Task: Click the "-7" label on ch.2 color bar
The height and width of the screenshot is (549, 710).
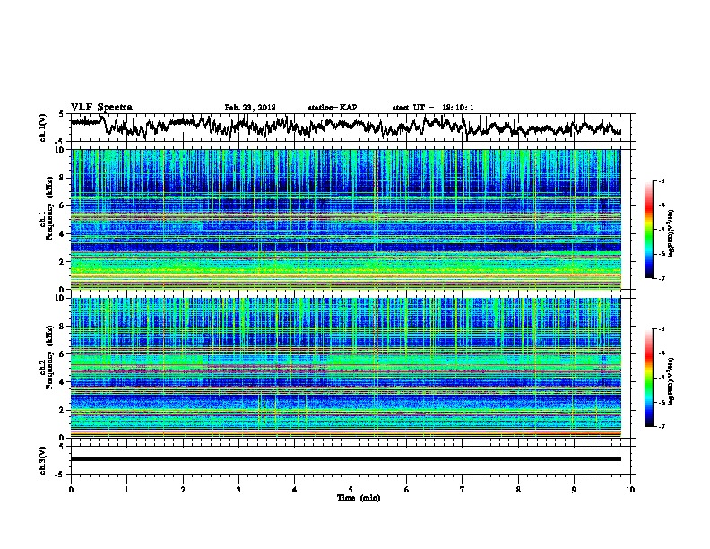Action: pyautogui.click(x=662, y=426)
